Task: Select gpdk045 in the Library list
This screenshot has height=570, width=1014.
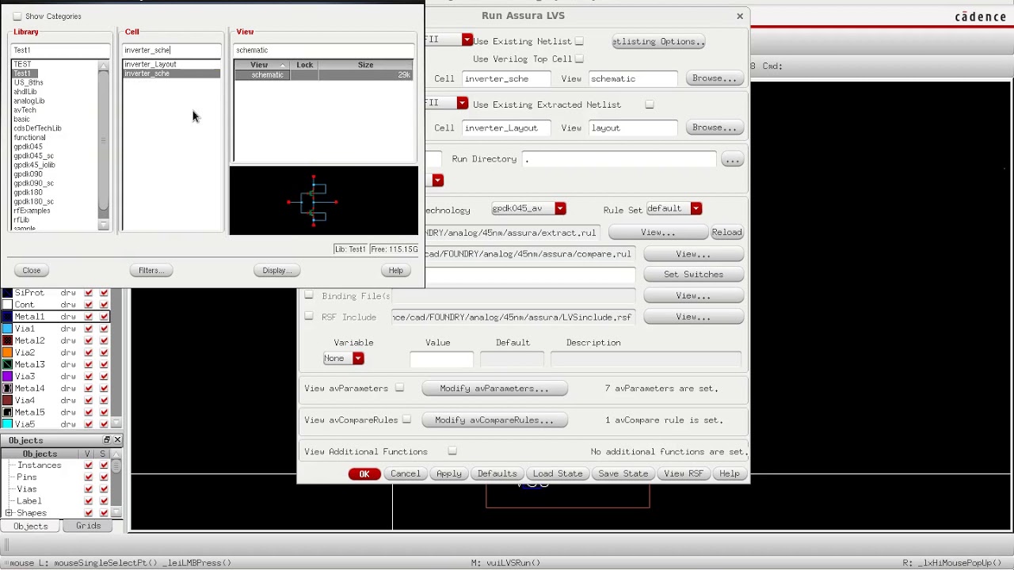Action: pyautogui.click(x=28, y=146)
